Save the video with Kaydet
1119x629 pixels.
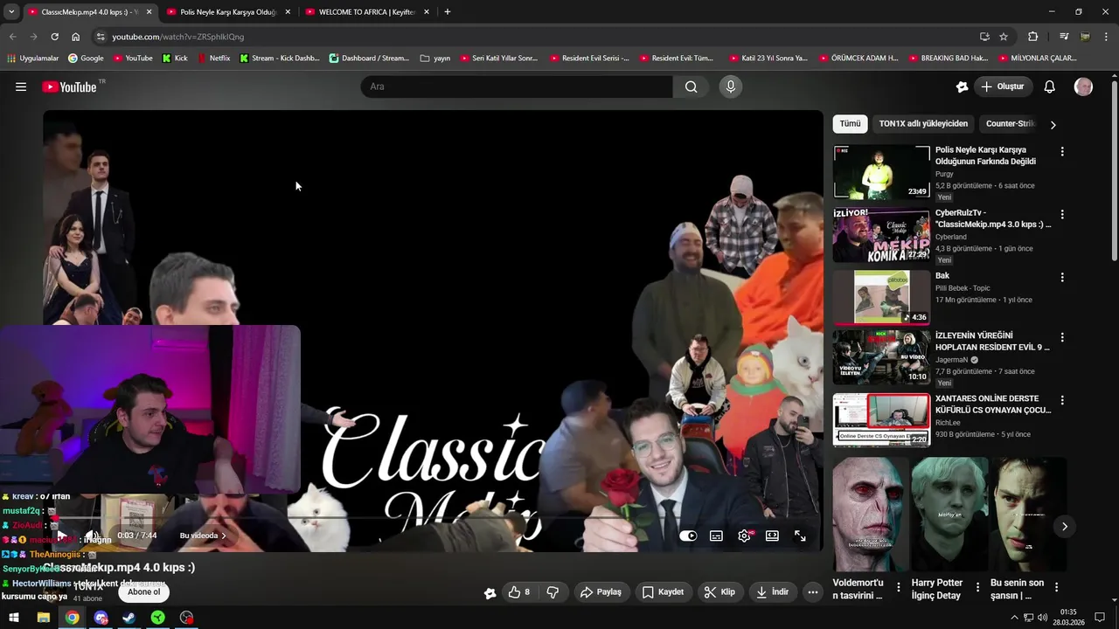pos(663,591)
